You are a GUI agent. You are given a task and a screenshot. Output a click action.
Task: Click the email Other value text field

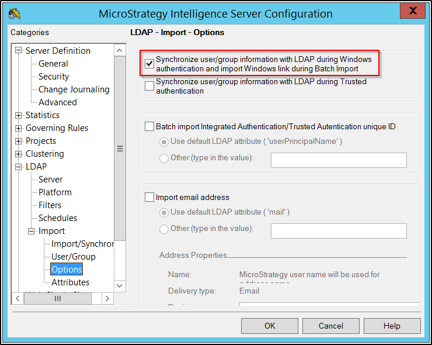pos(339,231)
